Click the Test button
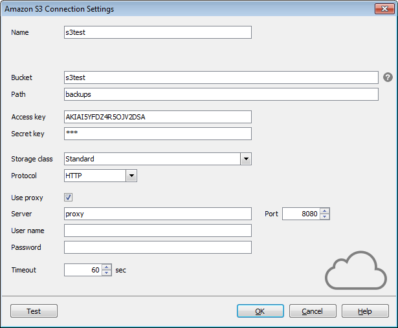Image resolution: width=398 pixels, height=328 pixels. 34,311
